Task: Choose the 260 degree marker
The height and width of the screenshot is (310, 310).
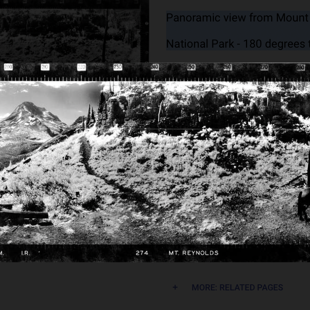Action: coord(227,67)
